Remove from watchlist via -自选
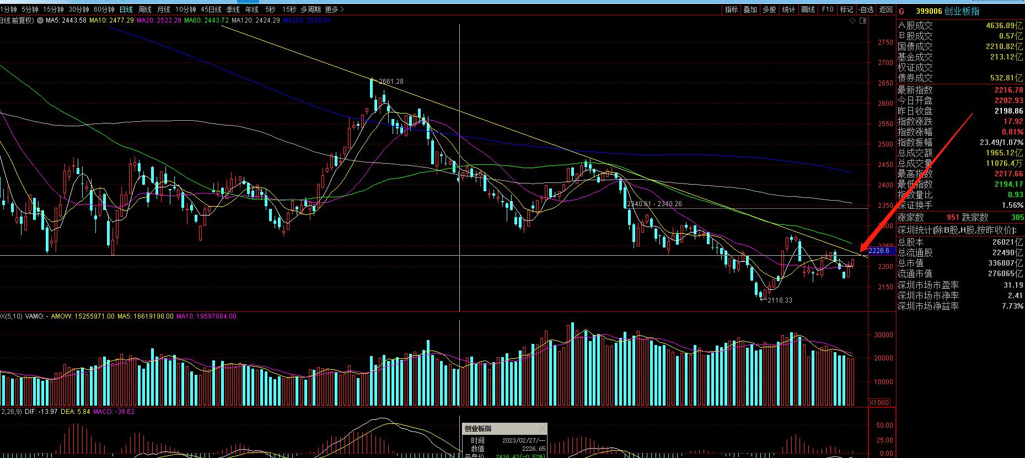Viewport: 1025px width, 458px height. tap(866, 9)
